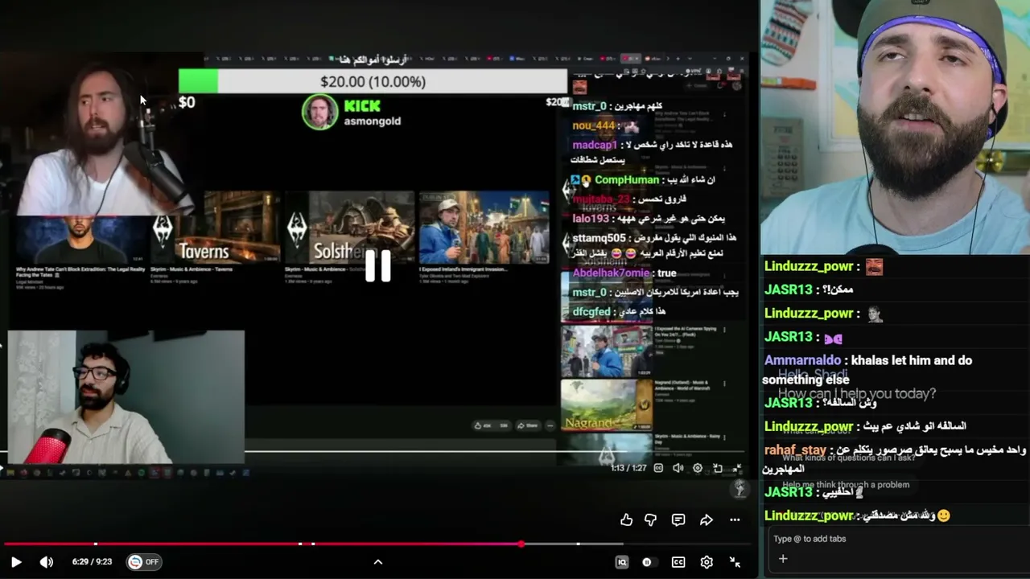Click the mstr_0 username at chat top
The height and width of the screenshot is (579, 1030).
coord(589,106)
